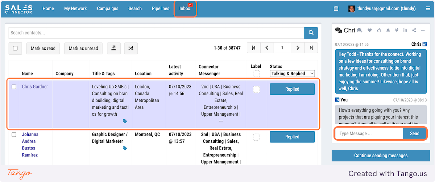435x182 pixels.
Task: Click the blue search magnifier button
Action: [311, 33]
